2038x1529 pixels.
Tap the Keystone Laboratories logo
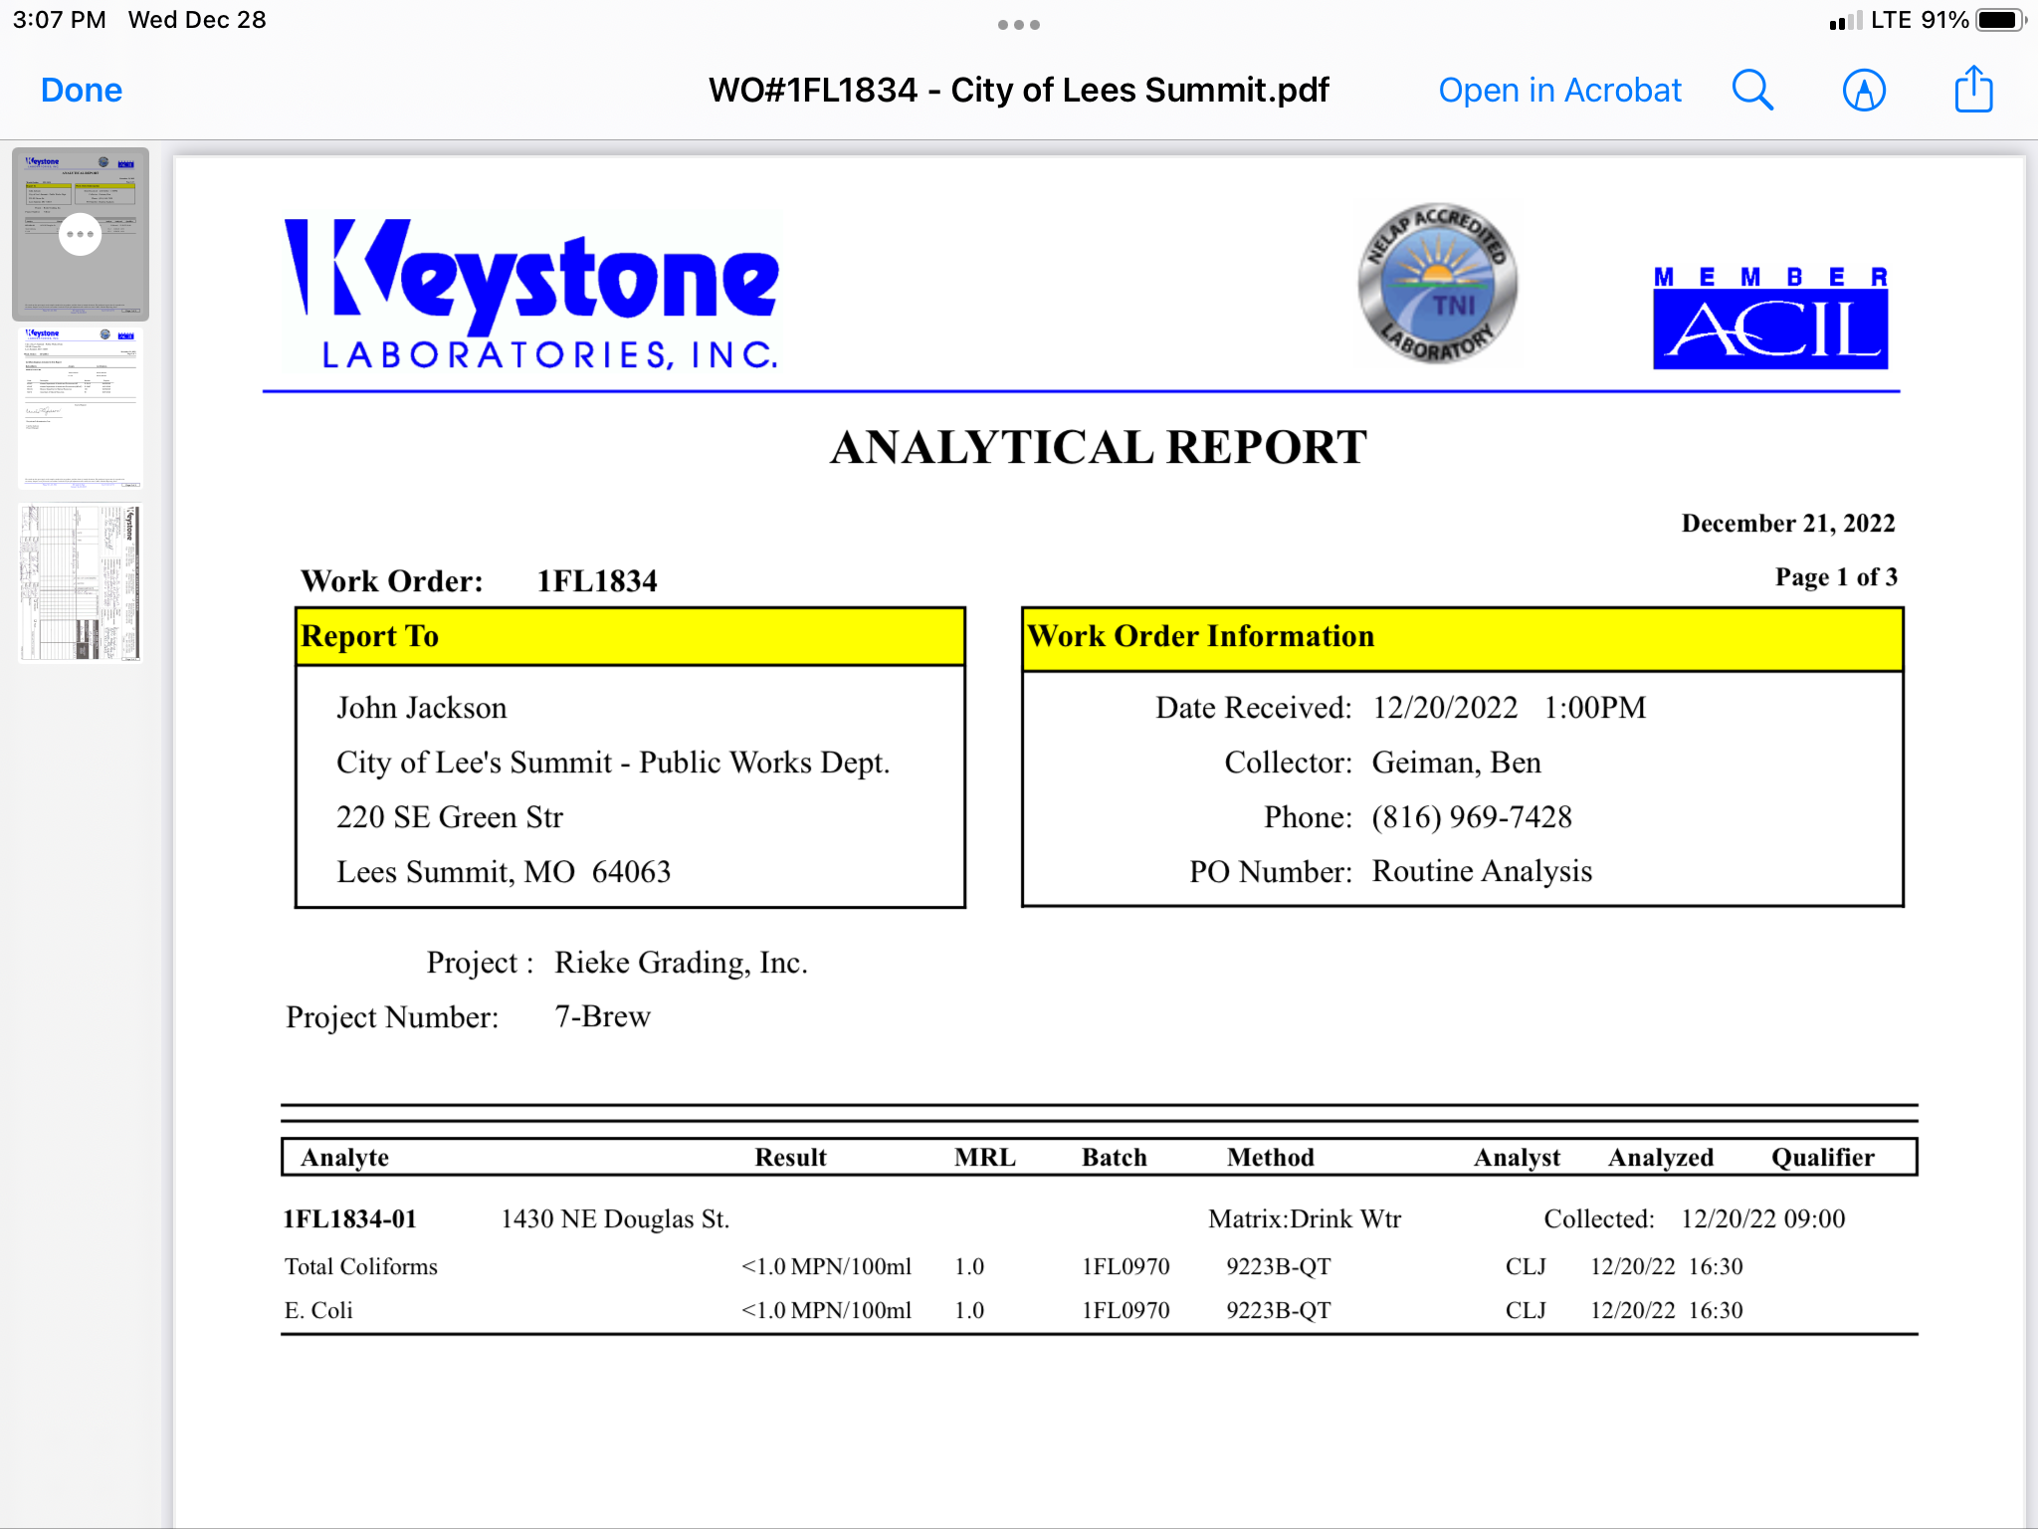(x=532, y=295)
